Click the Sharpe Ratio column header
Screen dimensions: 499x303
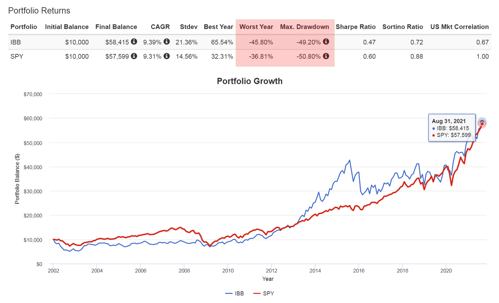pyautogui.click(x=355, y=27)
